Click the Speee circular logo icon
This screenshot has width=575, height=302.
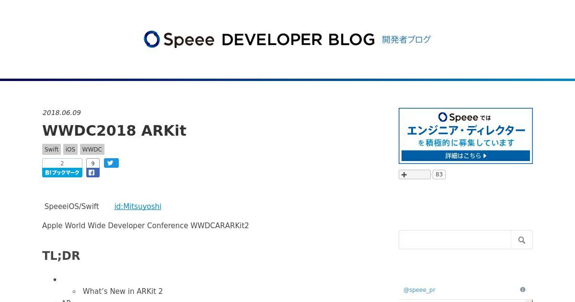click(x=152, y=39)
